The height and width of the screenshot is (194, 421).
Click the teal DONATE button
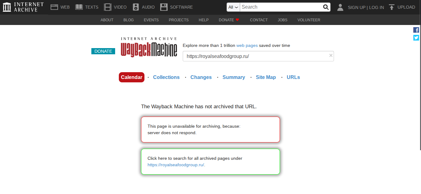click(103, 51)
